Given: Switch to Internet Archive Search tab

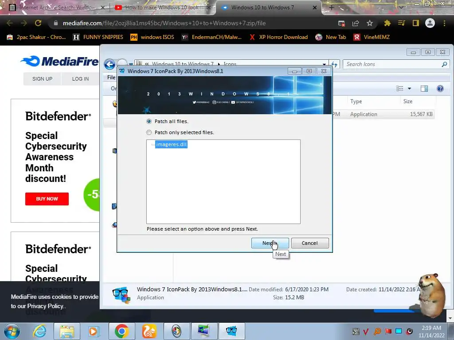Looking at the screenshot, I should point(57,8).
